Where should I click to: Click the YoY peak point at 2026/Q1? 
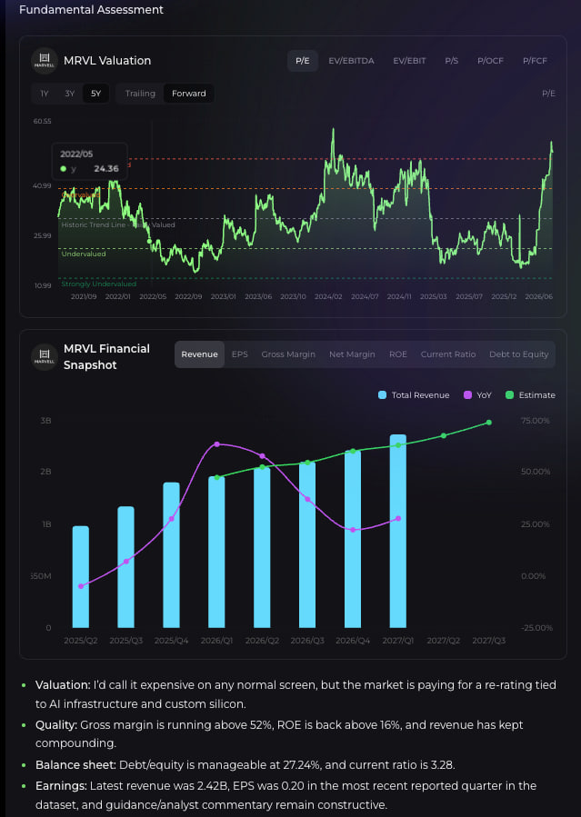(216, 444)
